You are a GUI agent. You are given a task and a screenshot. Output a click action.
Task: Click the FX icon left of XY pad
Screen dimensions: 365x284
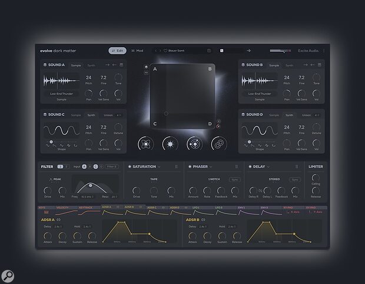click(146, 73)
